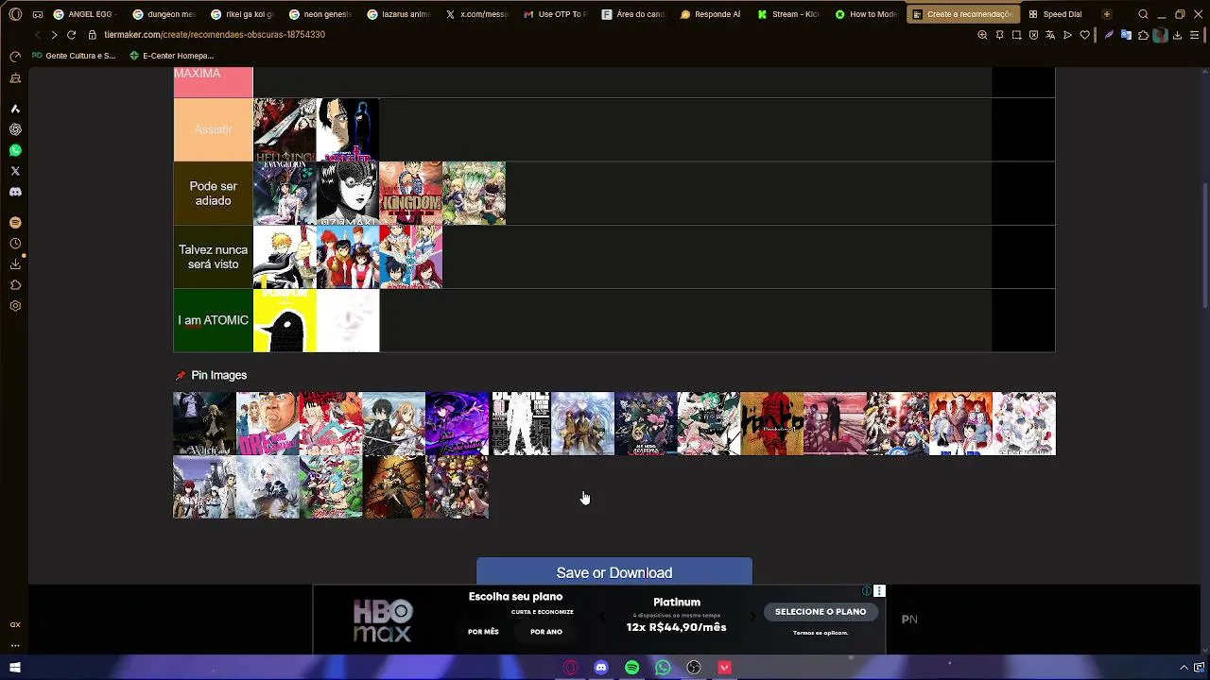Viewport: 1210px width, 680px height.
Task: Switch to the dungeon meshi tab
Action: [x=164, y=14]
